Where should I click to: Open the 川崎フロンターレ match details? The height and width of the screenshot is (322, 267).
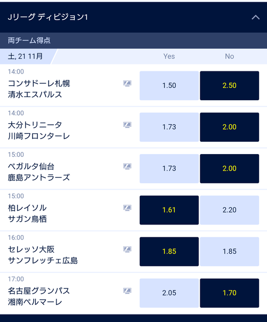[39, 136]
